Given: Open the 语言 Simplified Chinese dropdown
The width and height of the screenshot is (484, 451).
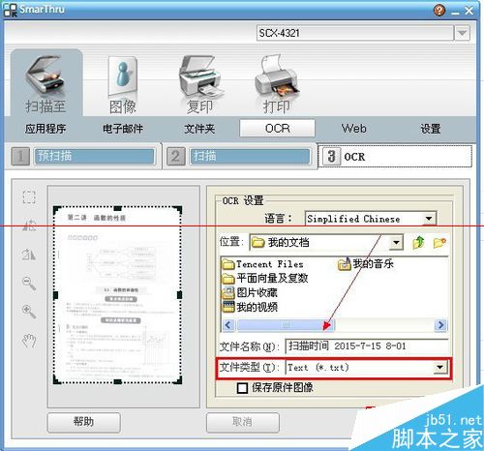Looking at the screenshot, I should coord(429,219).
